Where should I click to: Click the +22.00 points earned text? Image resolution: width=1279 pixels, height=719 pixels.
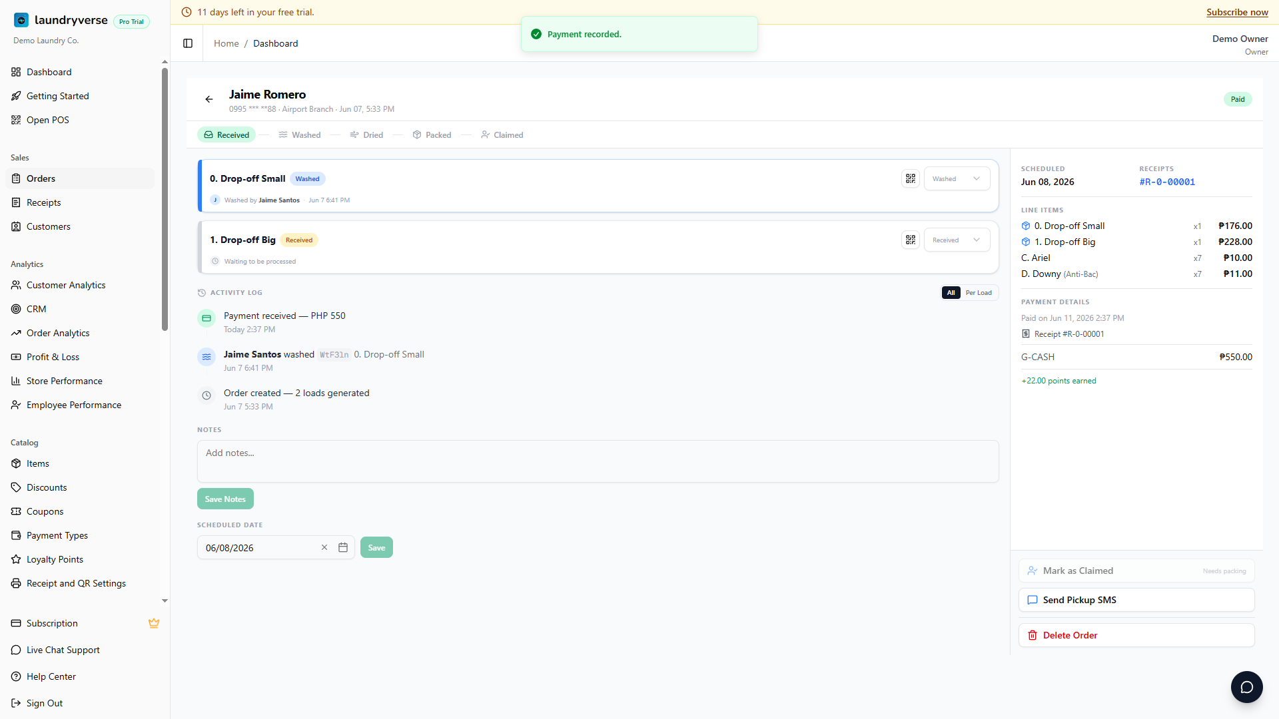click(1059, 381)
